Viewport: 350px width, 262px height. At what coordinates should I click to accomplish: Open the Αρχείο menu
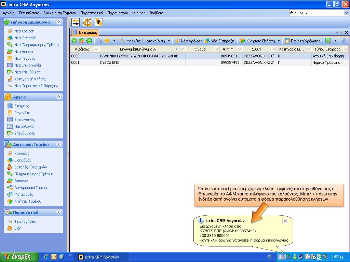click(x=9, y=13)
